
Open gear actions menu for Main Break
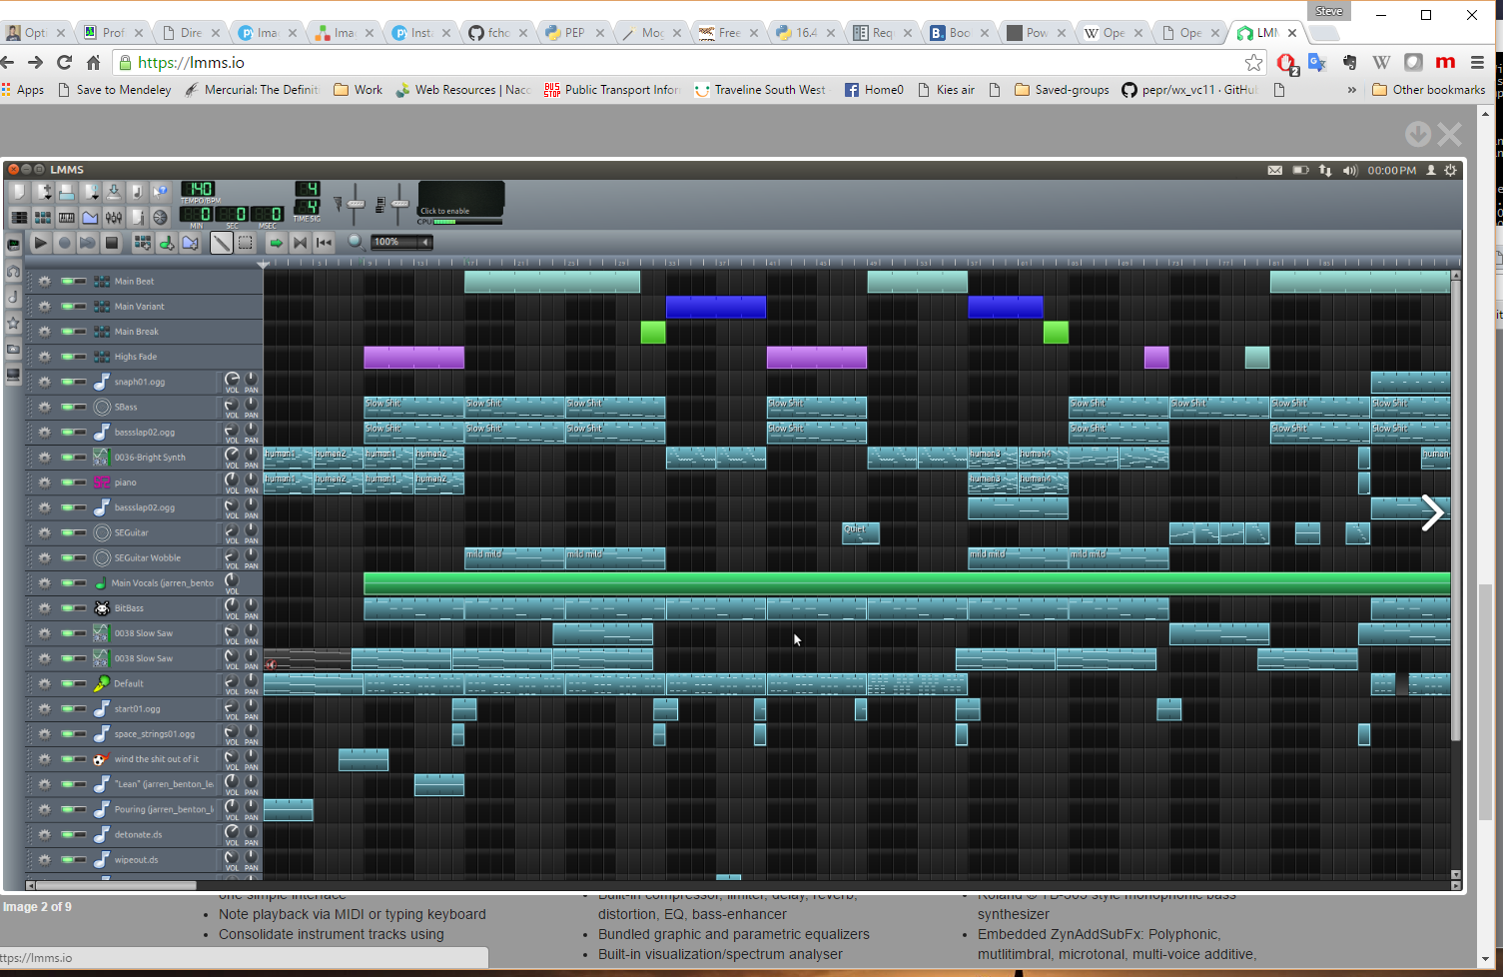point(44,332)
